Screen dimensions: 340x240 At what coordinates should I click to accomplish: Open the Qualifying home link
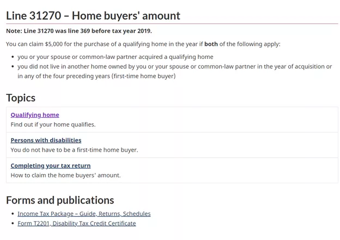point(35,115)
